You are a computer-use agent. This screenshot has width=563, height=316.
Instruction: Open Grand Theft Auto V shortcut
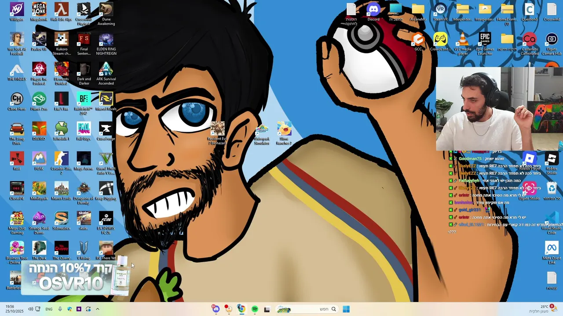[x=106, y=163]
